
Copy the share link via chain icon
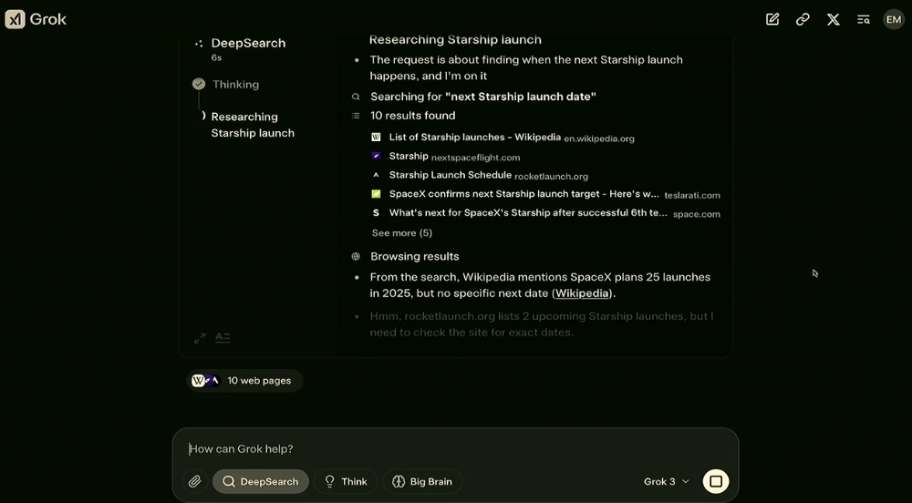(x=803, y=19)
